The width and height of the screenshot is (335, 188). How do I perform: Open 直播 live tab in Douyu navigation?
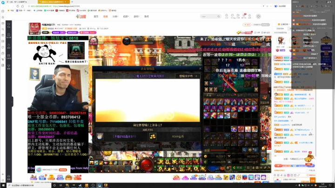[x=105, y=16]
